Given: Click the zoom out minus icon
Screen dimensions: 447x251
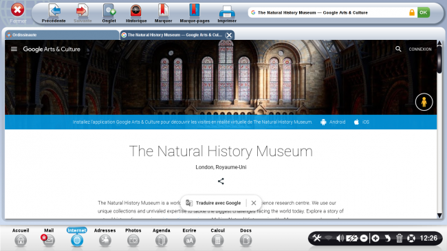Looking at the screenshot, I should pos(364,238).
